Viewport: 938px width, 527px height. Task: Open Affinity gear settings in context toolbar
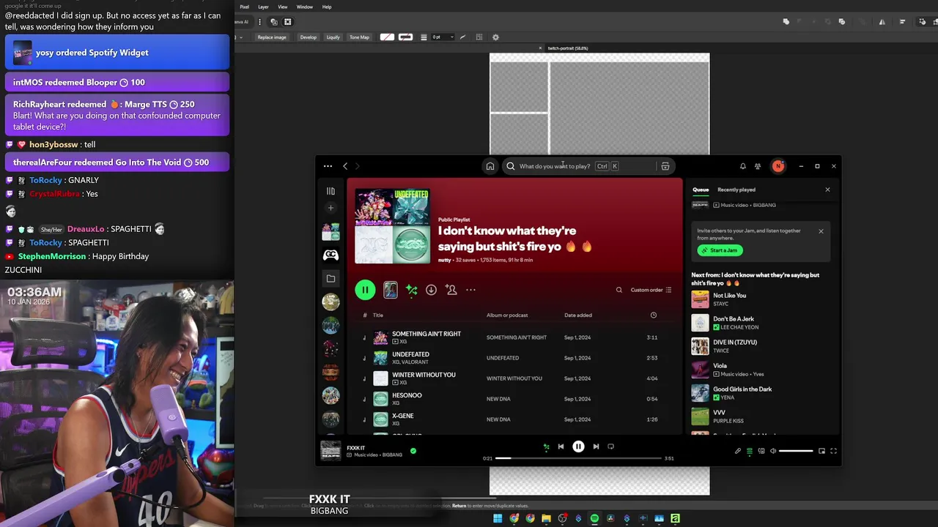point(495,37)
